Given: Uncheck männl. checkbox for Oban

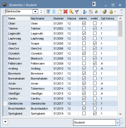Looking at the screenshot, I should click(84, 23).
